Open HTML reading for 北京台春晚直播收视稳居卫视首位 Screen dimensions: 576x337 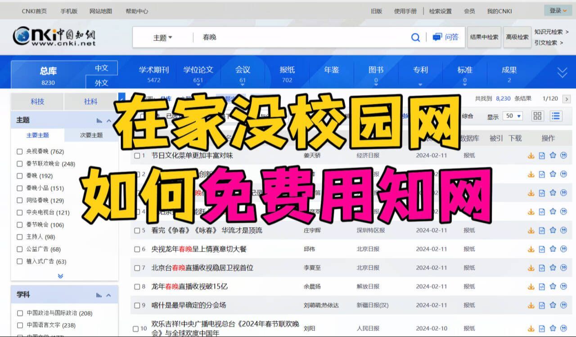(x=542, y=268)
